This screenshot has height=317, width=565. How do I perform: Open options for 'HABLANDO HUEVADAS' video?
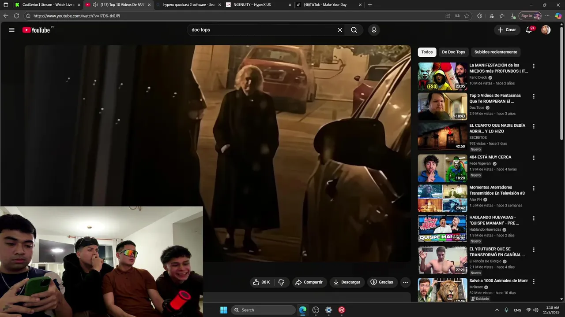pos(534,218)
